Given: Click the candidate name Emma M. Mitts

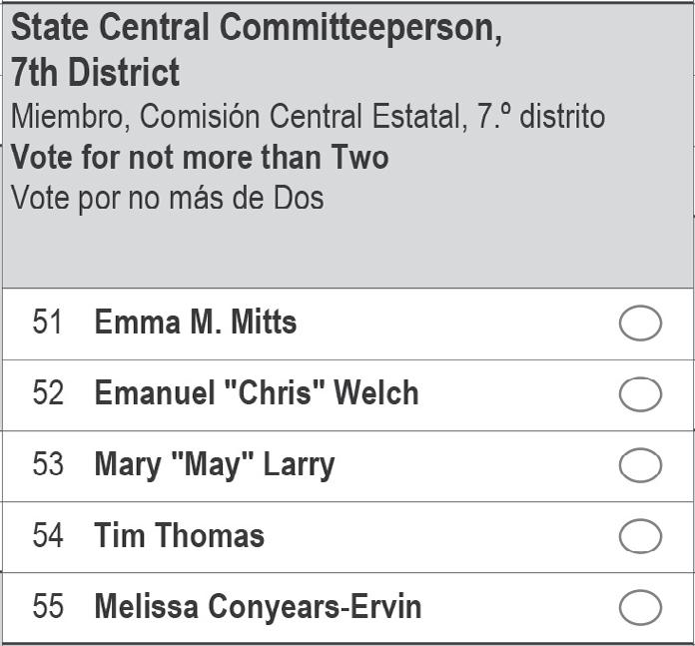Looking at the screenshot, I should [x=195, y=323].
